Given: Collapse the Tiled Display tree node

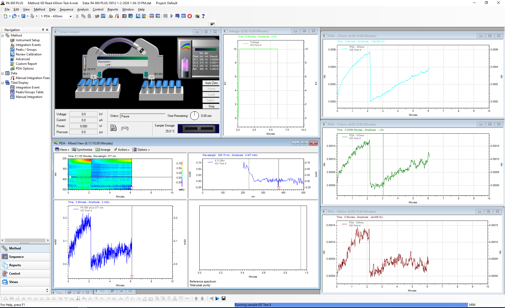Looking at the screenshot, I should click(3, 83).
